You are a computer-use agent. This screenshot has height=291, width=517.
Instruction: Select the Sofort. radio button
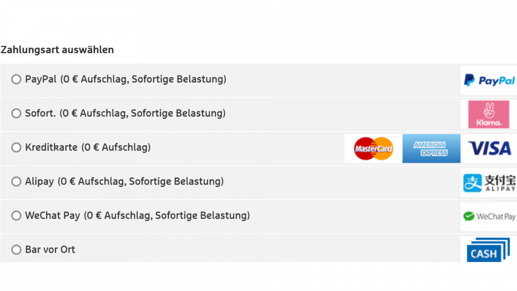[16, 113]
